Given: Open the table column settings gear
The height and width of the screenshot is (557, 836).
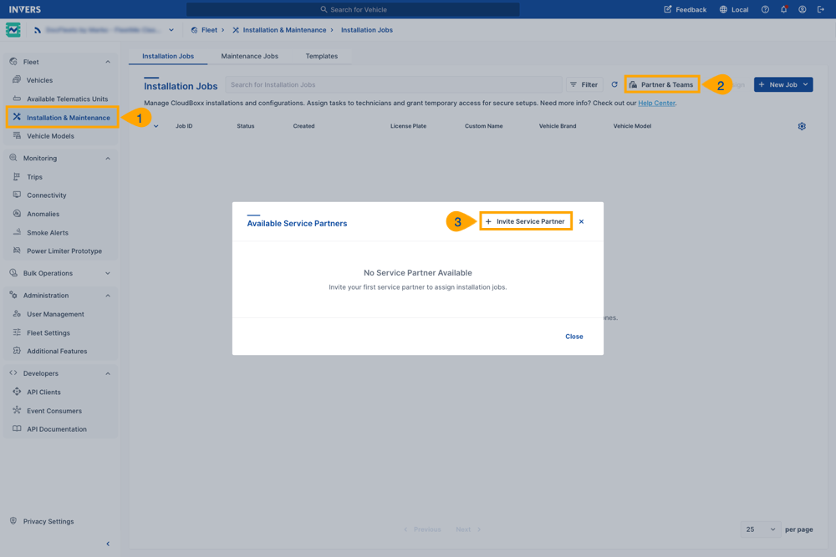Looking at the screenshot, I should point(802,126).
